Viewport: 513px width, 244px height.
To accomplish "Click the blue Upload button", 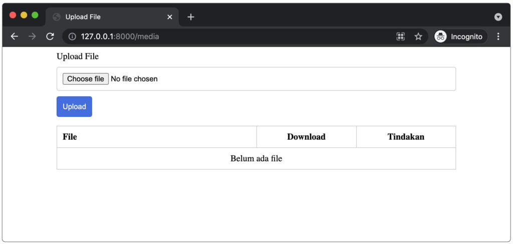I will [74, 106].
